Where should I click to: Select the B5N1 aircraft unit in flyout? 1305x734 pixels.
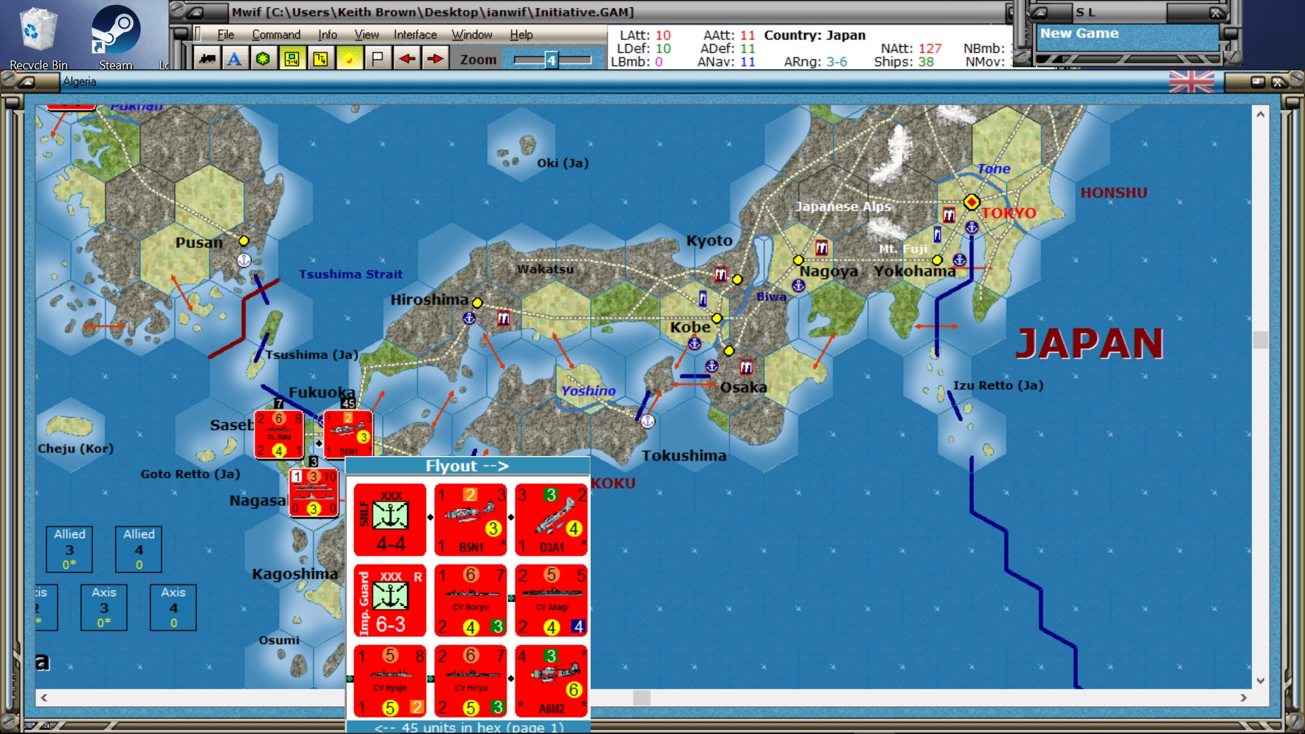pos(471,520)
